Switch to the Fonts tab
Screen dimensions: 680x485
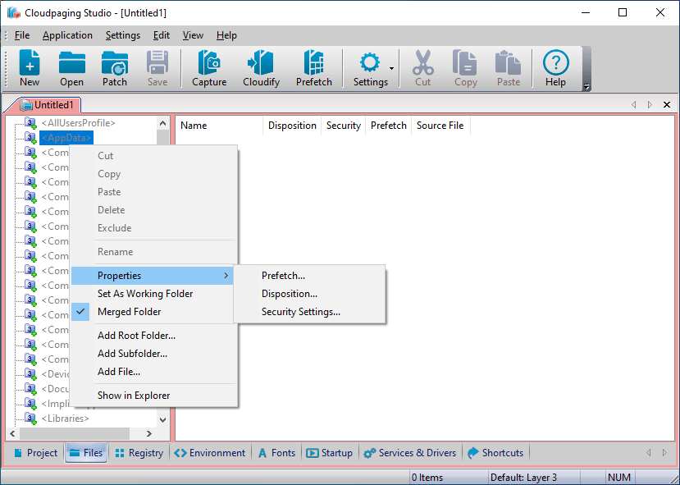point(276,453)
